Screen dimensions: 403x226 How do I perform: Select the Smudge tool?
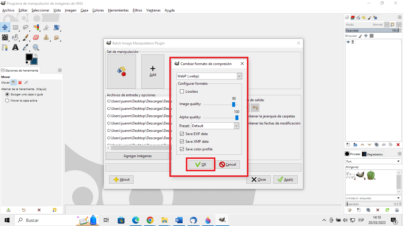click(x=57, y=37)
